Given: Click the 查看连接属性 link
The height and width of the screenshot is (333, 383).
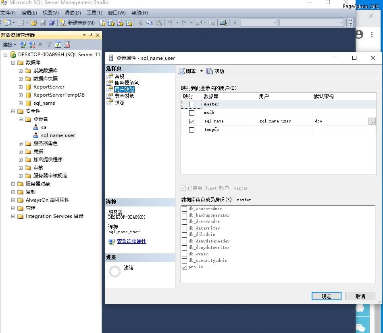Looking at the screenshot, I should [132, 241].
